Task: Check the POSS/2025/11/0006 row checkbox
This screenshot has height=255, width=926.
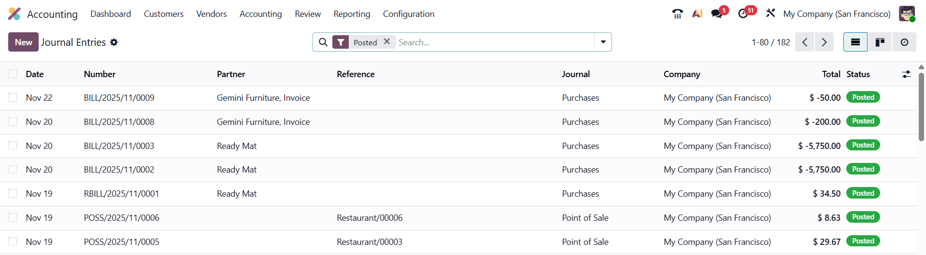Action: coord(13,217)
